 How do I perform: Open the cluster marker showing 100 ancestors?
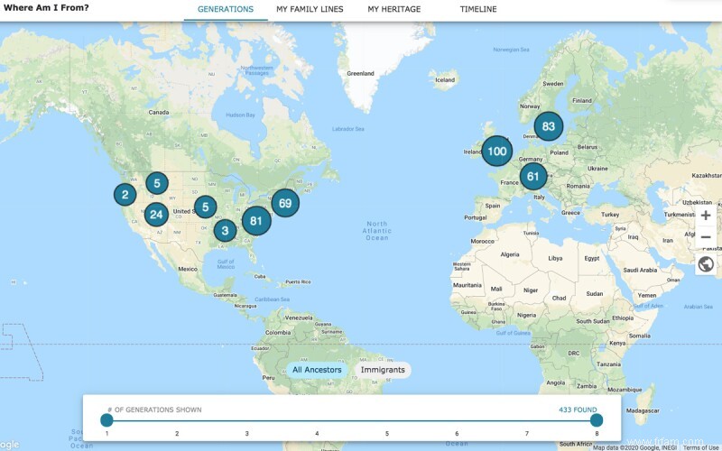496,152
